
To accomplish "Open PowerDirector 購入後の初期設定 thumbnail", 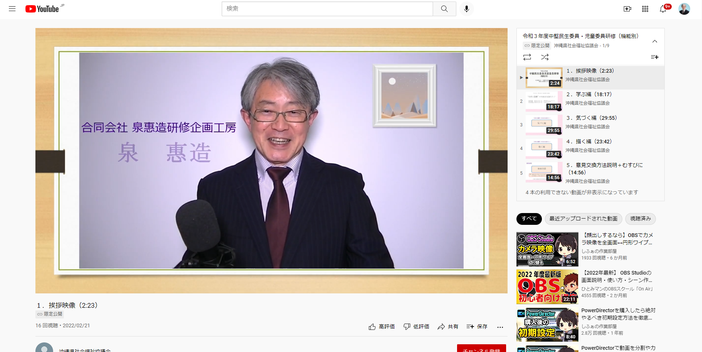I will [547, 324].
